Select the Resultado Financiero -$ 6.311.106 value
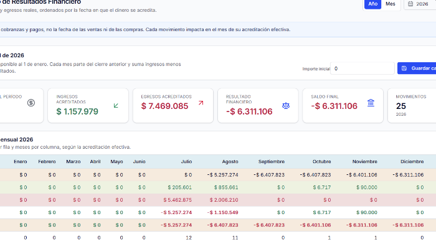The height and width of the screenshot is (244, 436). (249, 111)
